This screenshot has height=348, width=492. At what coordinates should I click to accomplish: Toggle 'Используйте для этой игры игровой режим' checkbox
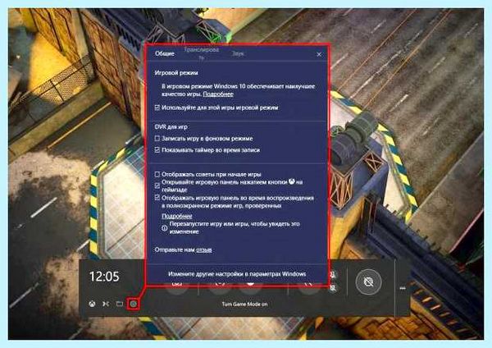coord(157,108)
